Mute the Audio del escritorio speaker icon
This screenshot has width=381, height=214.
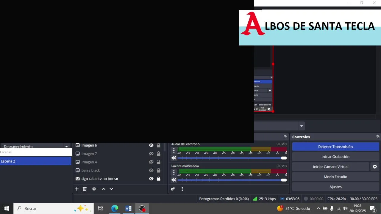click(174, 158)
